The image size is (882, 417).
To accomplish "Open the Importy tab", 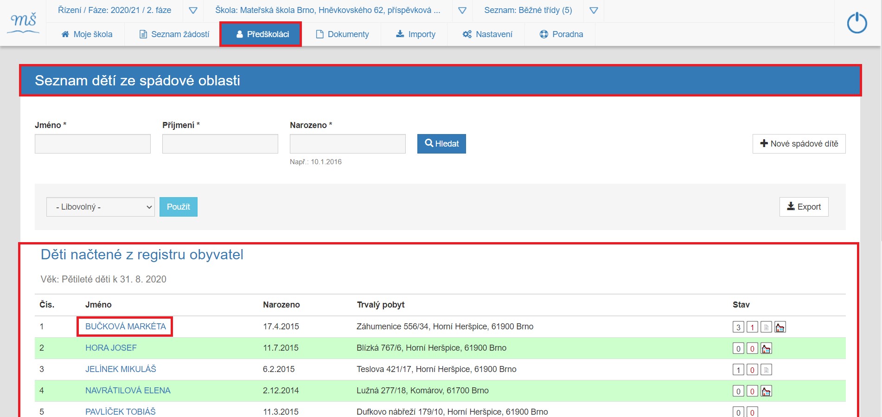I will [415, 34].
